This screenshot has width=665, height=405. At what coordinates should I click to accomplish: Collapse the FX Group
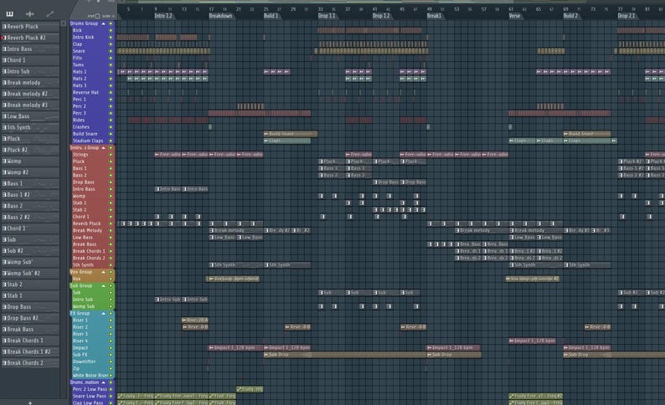(x=103, y=314)
